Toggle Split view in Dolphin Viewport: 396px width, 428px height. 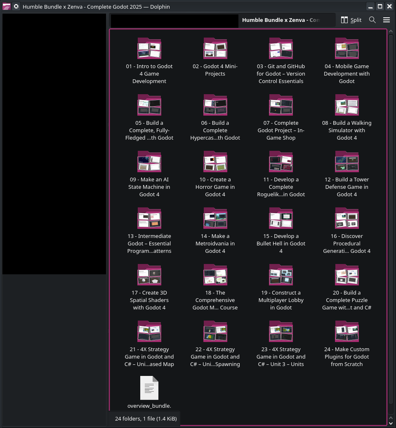coord(351,20)
